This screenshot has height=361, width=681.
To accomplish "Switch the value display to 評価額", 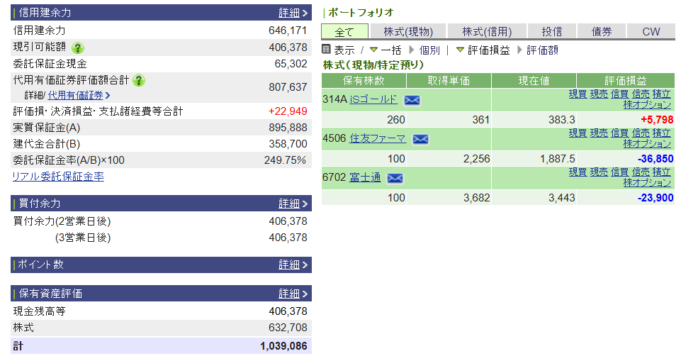I will 542,50.
